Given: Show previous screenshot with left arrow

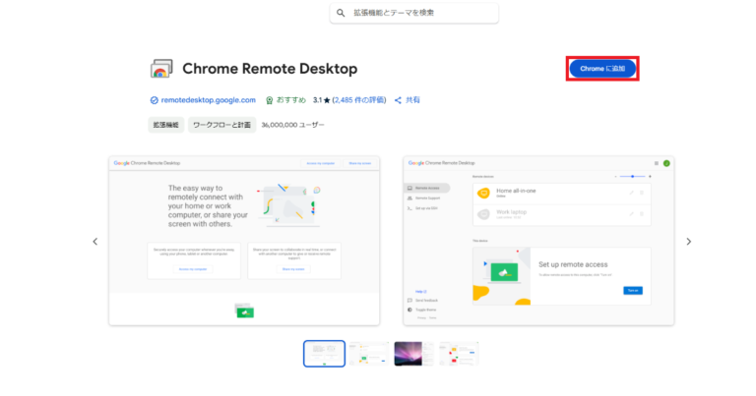Looking at the screenshot, I should [x=94, y=242].
